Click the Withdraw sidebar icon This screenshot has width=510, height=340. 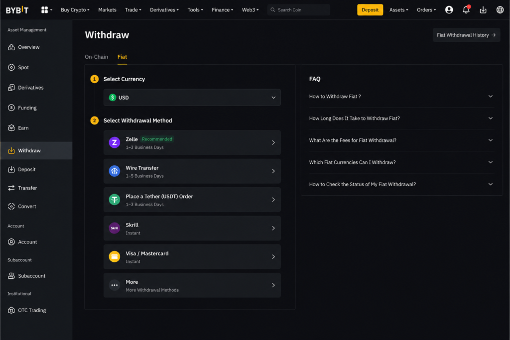11,150
